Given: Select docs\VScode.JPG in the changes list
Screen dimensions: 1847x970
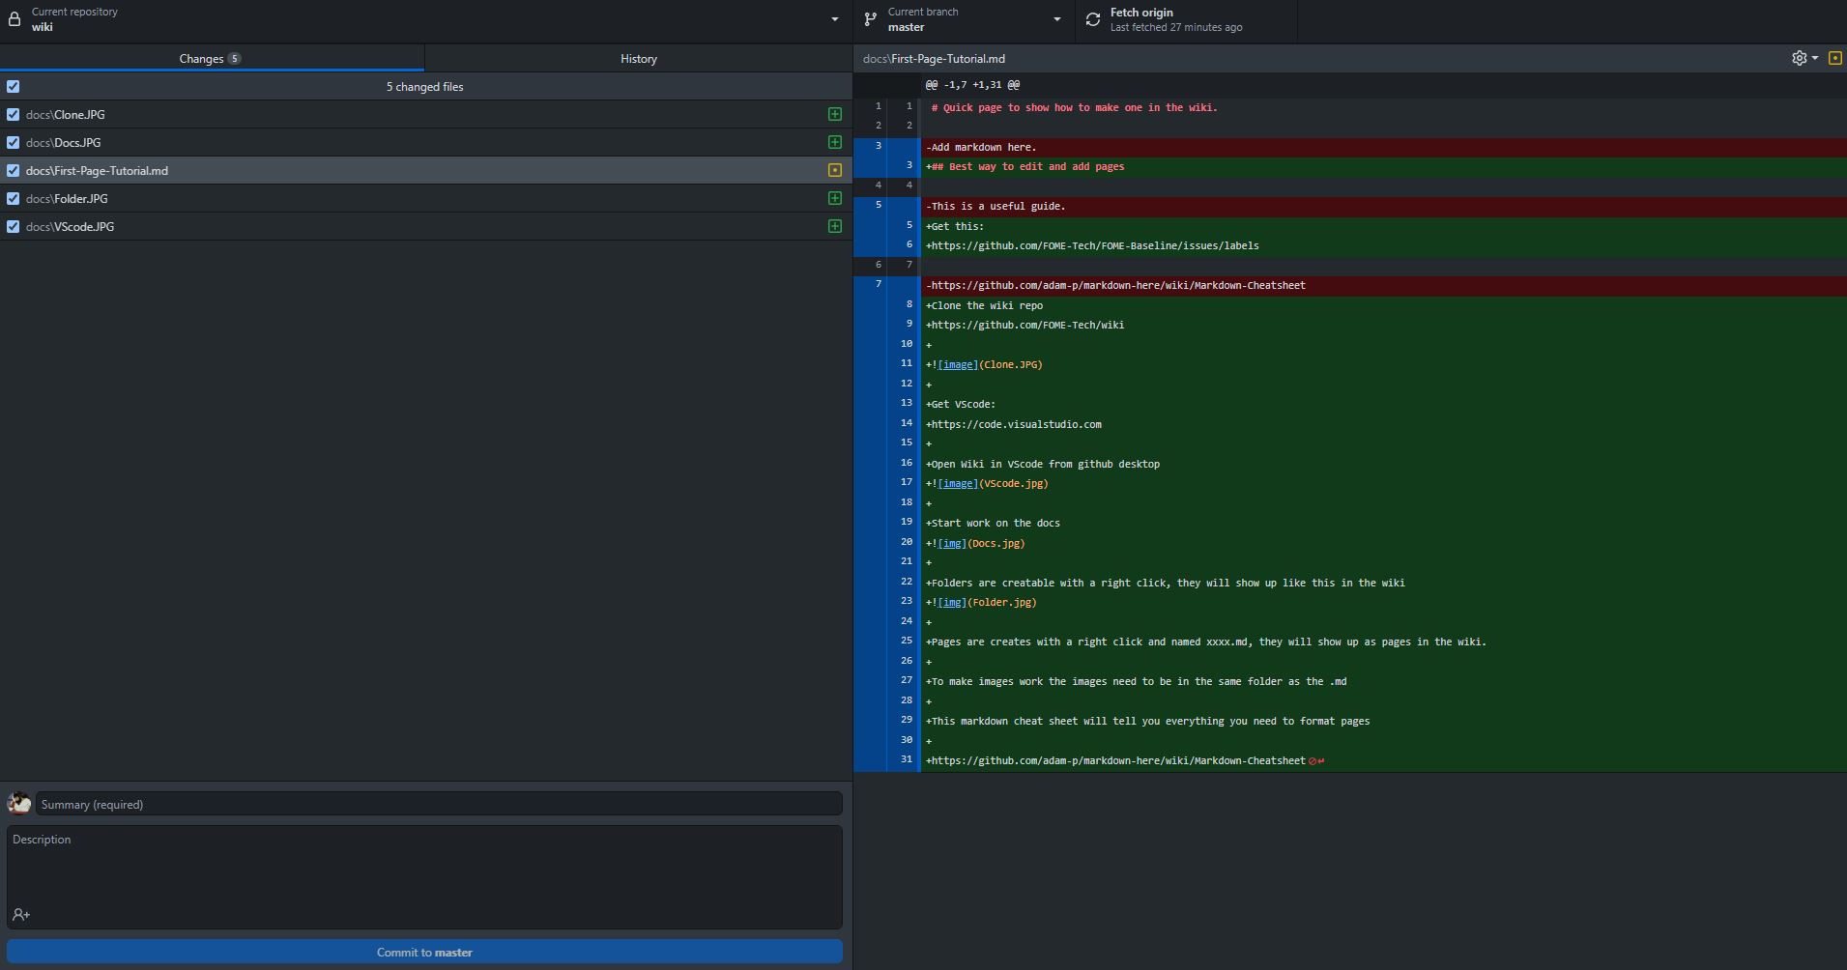Looking at the screenshot, I should [70, 226].
